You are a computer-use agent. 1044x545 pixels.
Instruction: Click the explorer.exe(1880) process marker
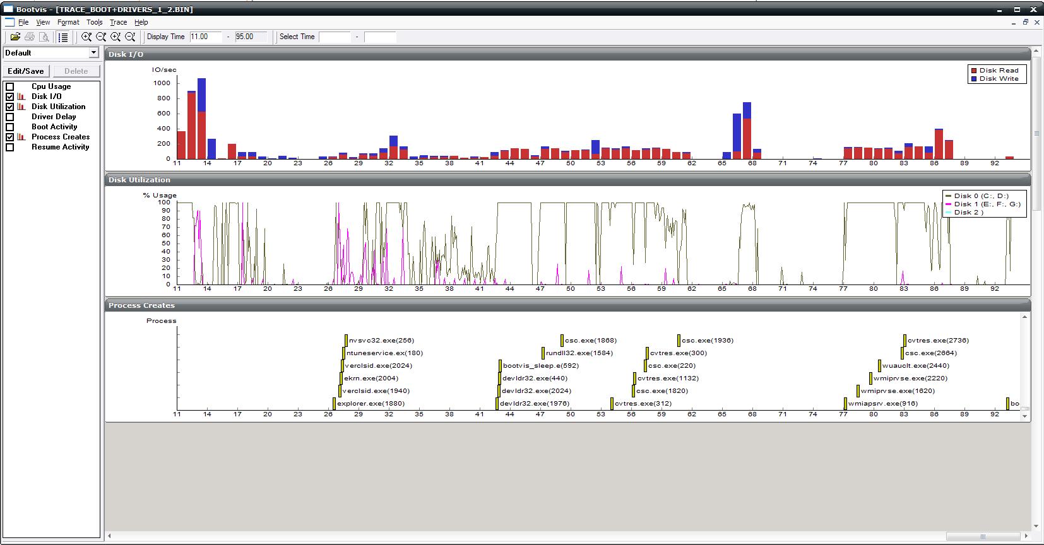[x=335, y=404]
